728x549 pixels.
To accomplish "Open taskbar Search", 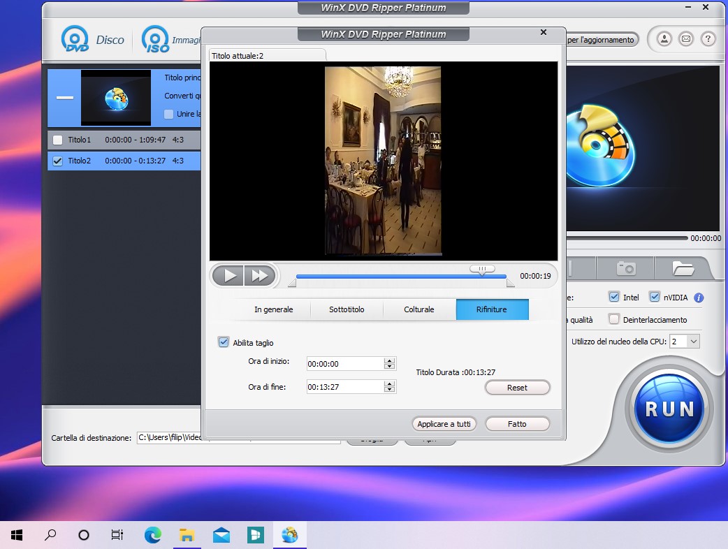I will point(50,535).
